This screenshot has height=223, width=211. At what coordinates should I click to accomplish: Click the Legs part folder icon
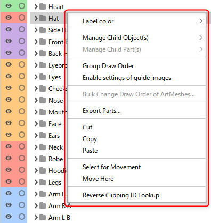[x=43, y=182]
